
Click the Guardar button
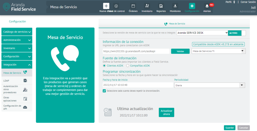click(x=230, y=128)
